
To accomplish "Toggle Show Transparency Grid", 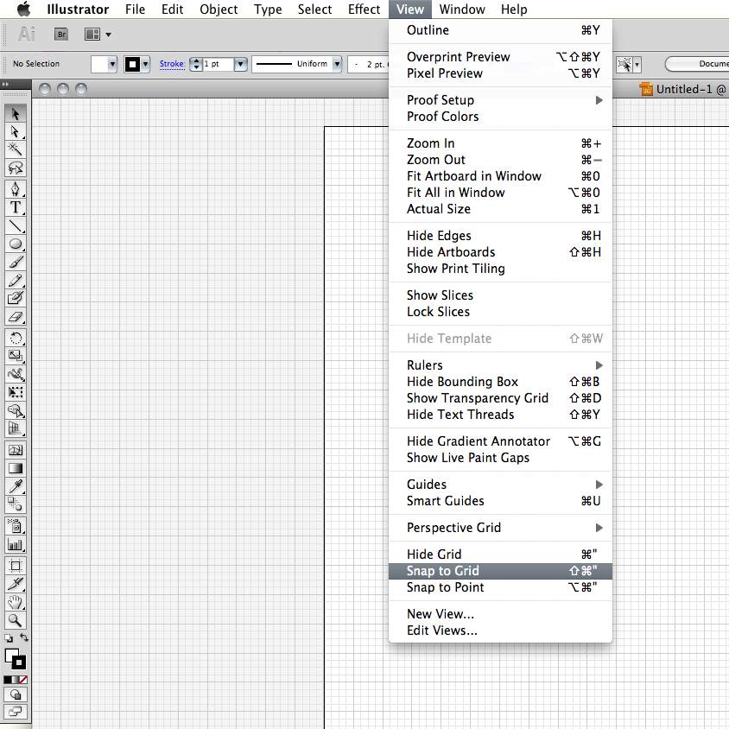I will [500, 398].
